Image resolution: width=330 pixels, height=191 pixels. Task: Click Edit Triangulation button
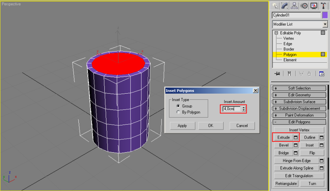[299, 176]
